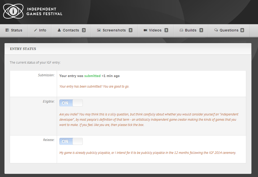Image resolution: width=258 pixels, height=177 pixels.
Task: Click the Contacts person icon
Action: point(59,30)
